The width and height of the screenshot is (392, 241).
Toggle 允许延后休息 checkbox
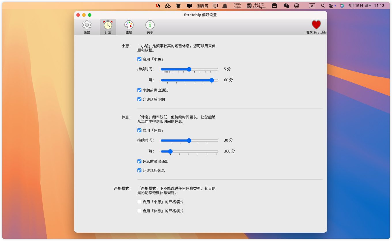pos(140,170)
